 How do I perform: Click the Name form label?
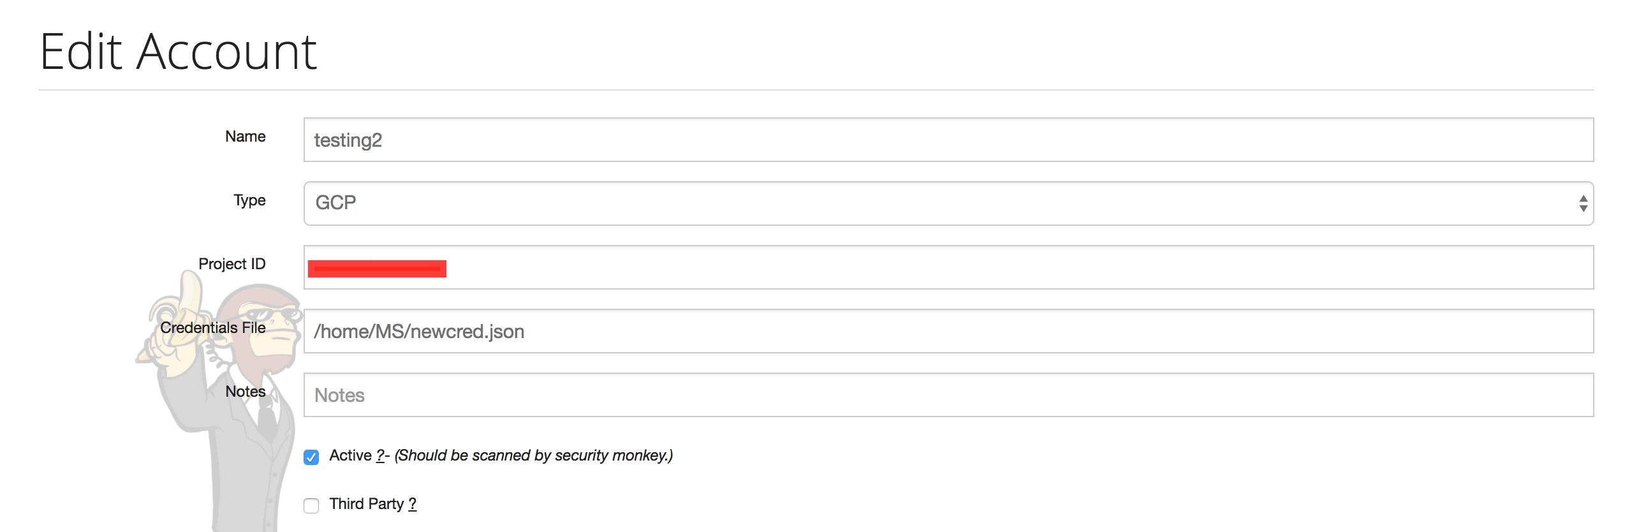[x=244, y=137]
